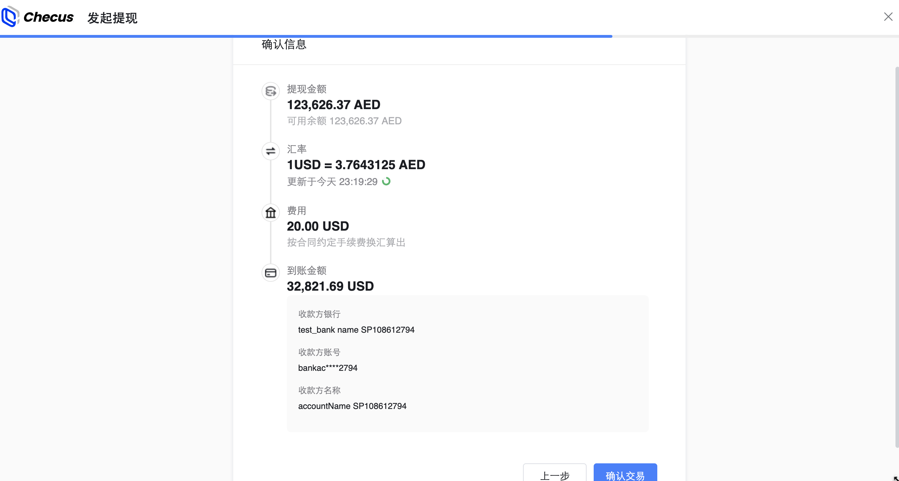This screenshot has width=899, height=481.
Task: Click the exchange rate arrows icon
Action: [x=271, y=151]
